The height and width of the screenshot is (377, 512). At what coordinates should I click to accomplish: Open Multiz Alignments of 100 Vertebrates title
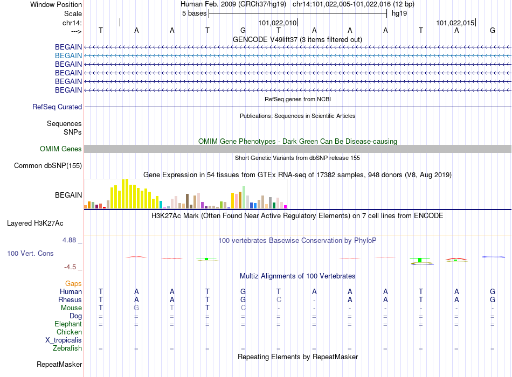pos(297,276)
